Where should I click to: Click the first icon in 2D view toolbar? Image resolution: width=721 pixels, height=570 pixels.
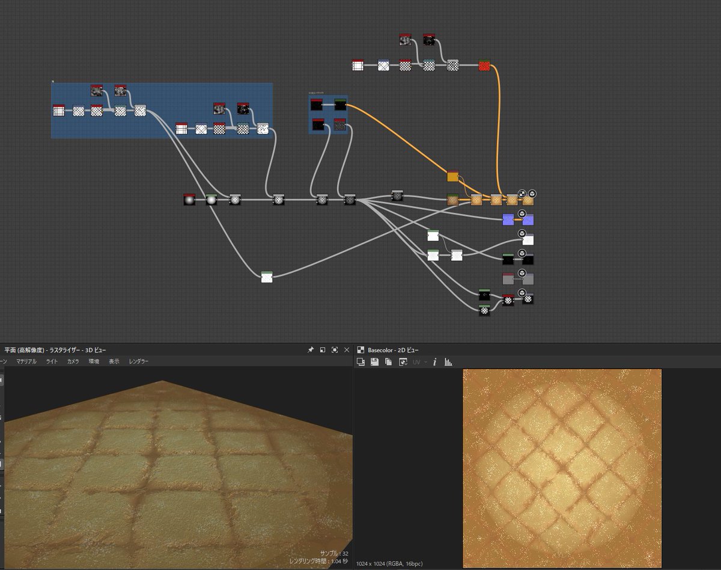coord(361,362)
